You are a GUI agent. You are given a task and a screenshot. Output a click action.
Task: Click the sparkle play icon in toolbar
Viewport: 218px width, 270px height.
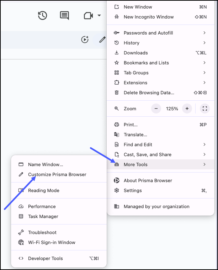point(85,39)
